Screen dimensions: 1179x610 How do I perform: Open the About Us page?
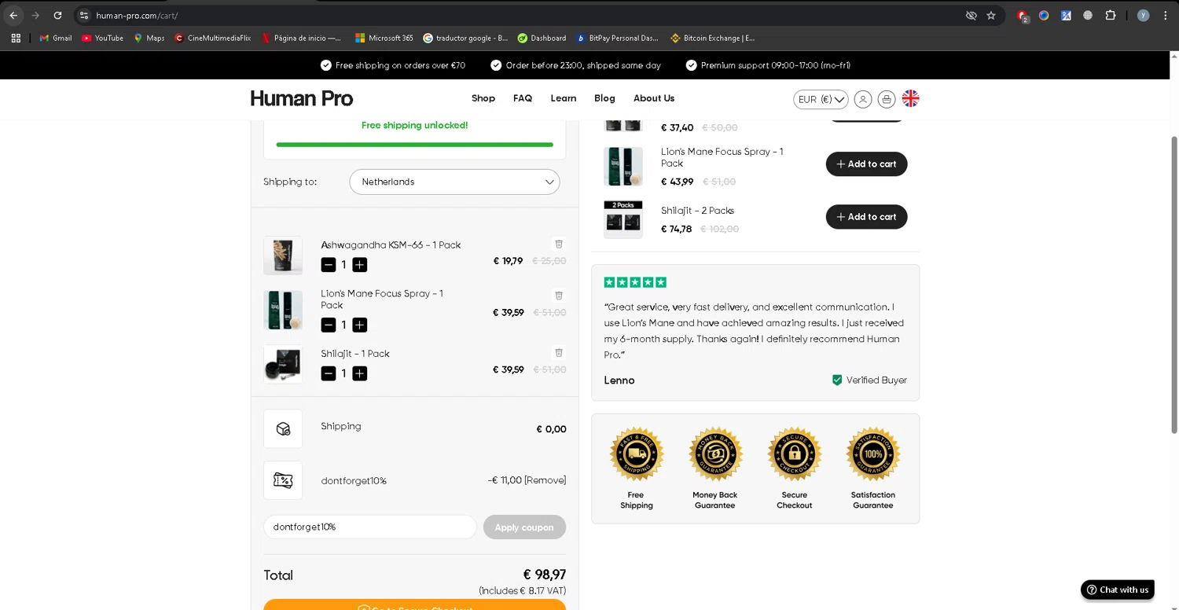[654, 98]
